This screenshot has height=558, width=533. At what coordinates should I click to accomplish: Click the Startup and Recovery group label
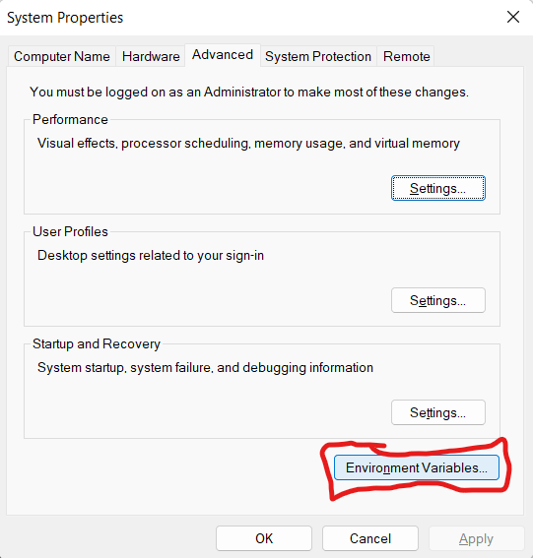[97, 343]
